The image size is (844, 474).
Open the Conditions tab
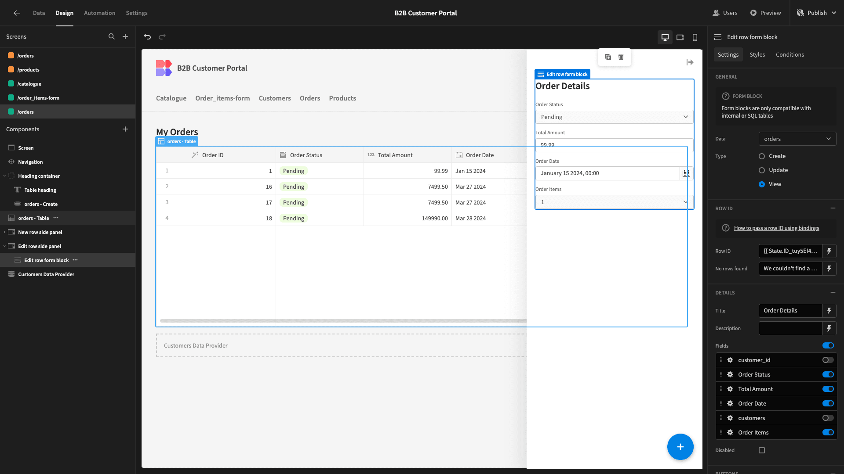pyautogui.click(x=789, y=54)
